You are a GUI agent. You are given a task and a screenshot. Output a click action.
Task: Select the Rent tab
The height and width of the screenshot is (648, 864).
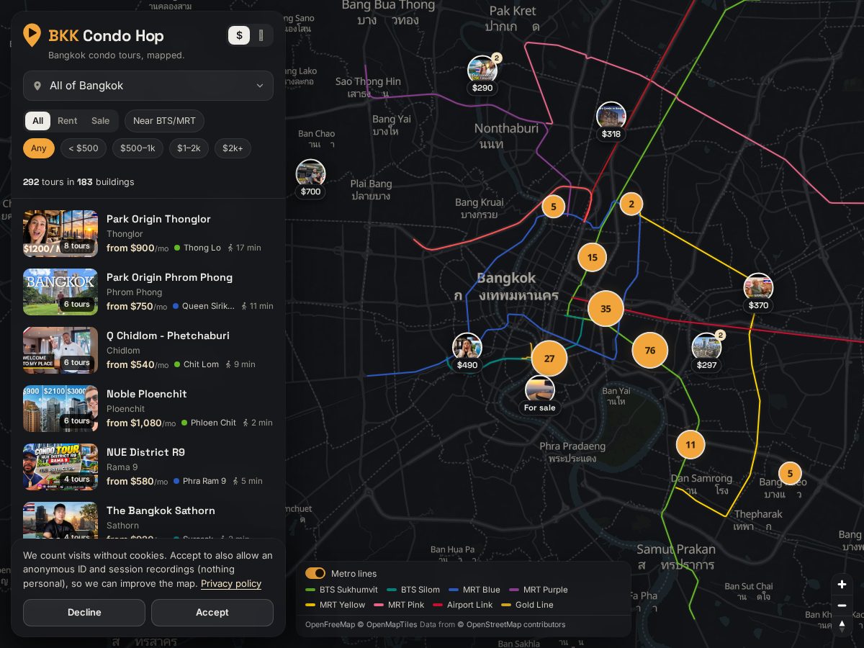68,121
